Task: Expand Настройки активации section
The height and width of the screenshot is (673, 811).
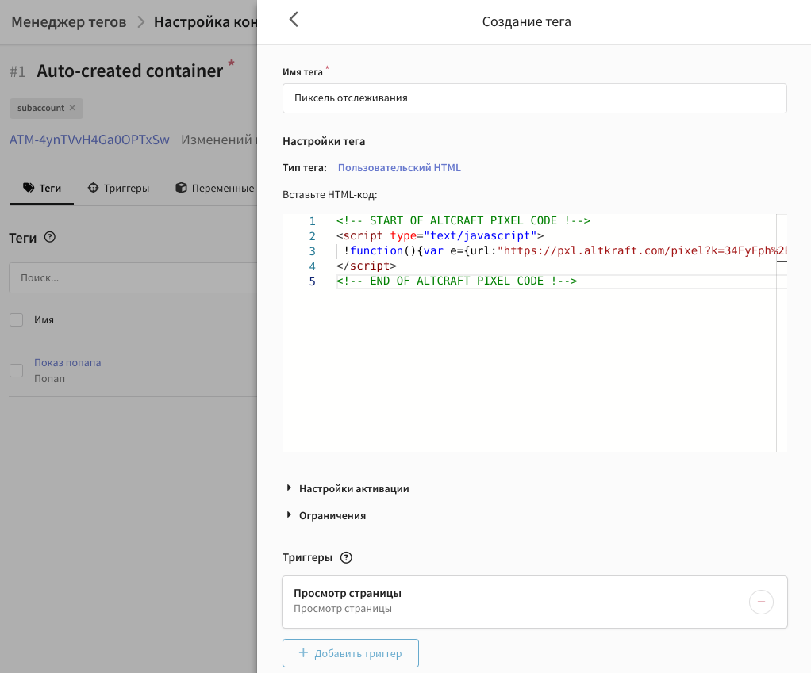Action: (x=348, y=488)
